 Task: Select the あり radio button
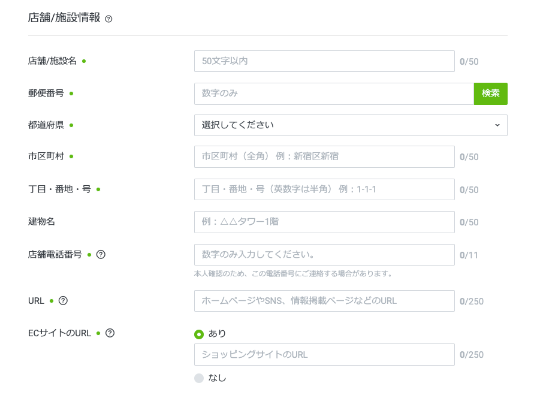coord(199,334)
